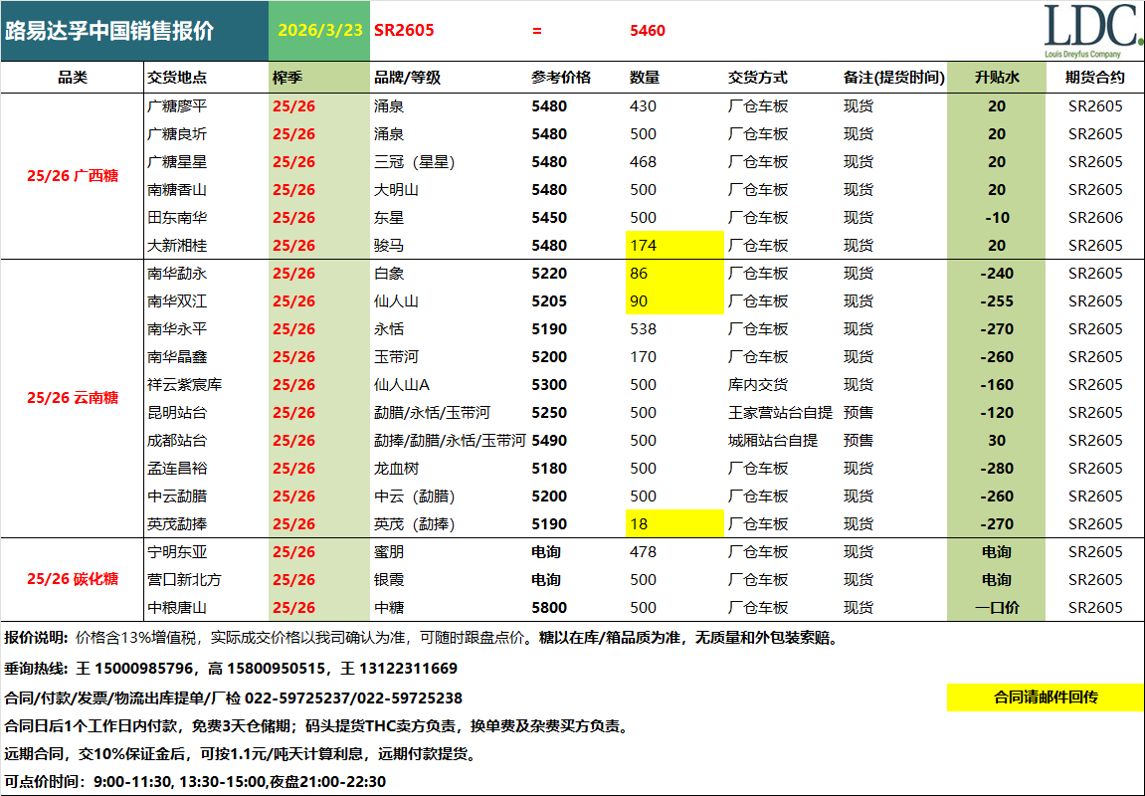Image resolution: width=1145 pixels, height=796 pixels.
Task: Select the yellow quantity cell 86
Action: 674,273
